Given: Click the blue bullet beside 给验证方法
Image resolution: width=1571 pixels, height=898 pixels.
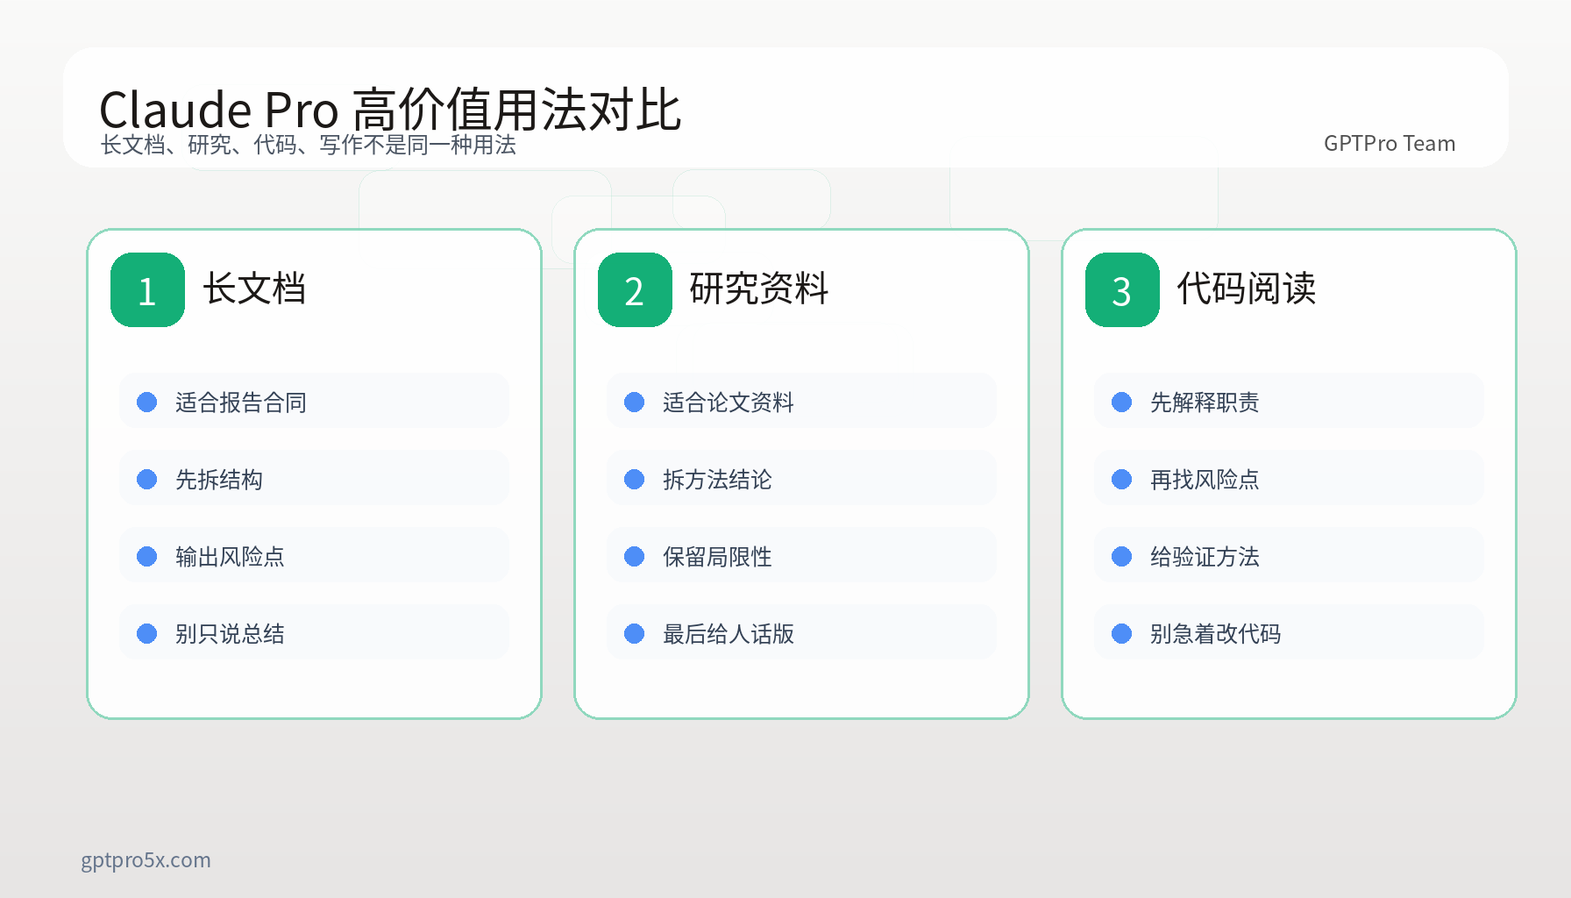Looking at the screenshot, I should click(x=1122, y=557).
